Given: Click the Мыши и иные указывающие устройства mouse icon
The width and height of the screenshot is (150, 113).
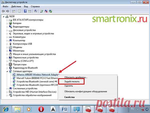Looking at the screenshot, I should pyautogui.click(x=10, y=54).
